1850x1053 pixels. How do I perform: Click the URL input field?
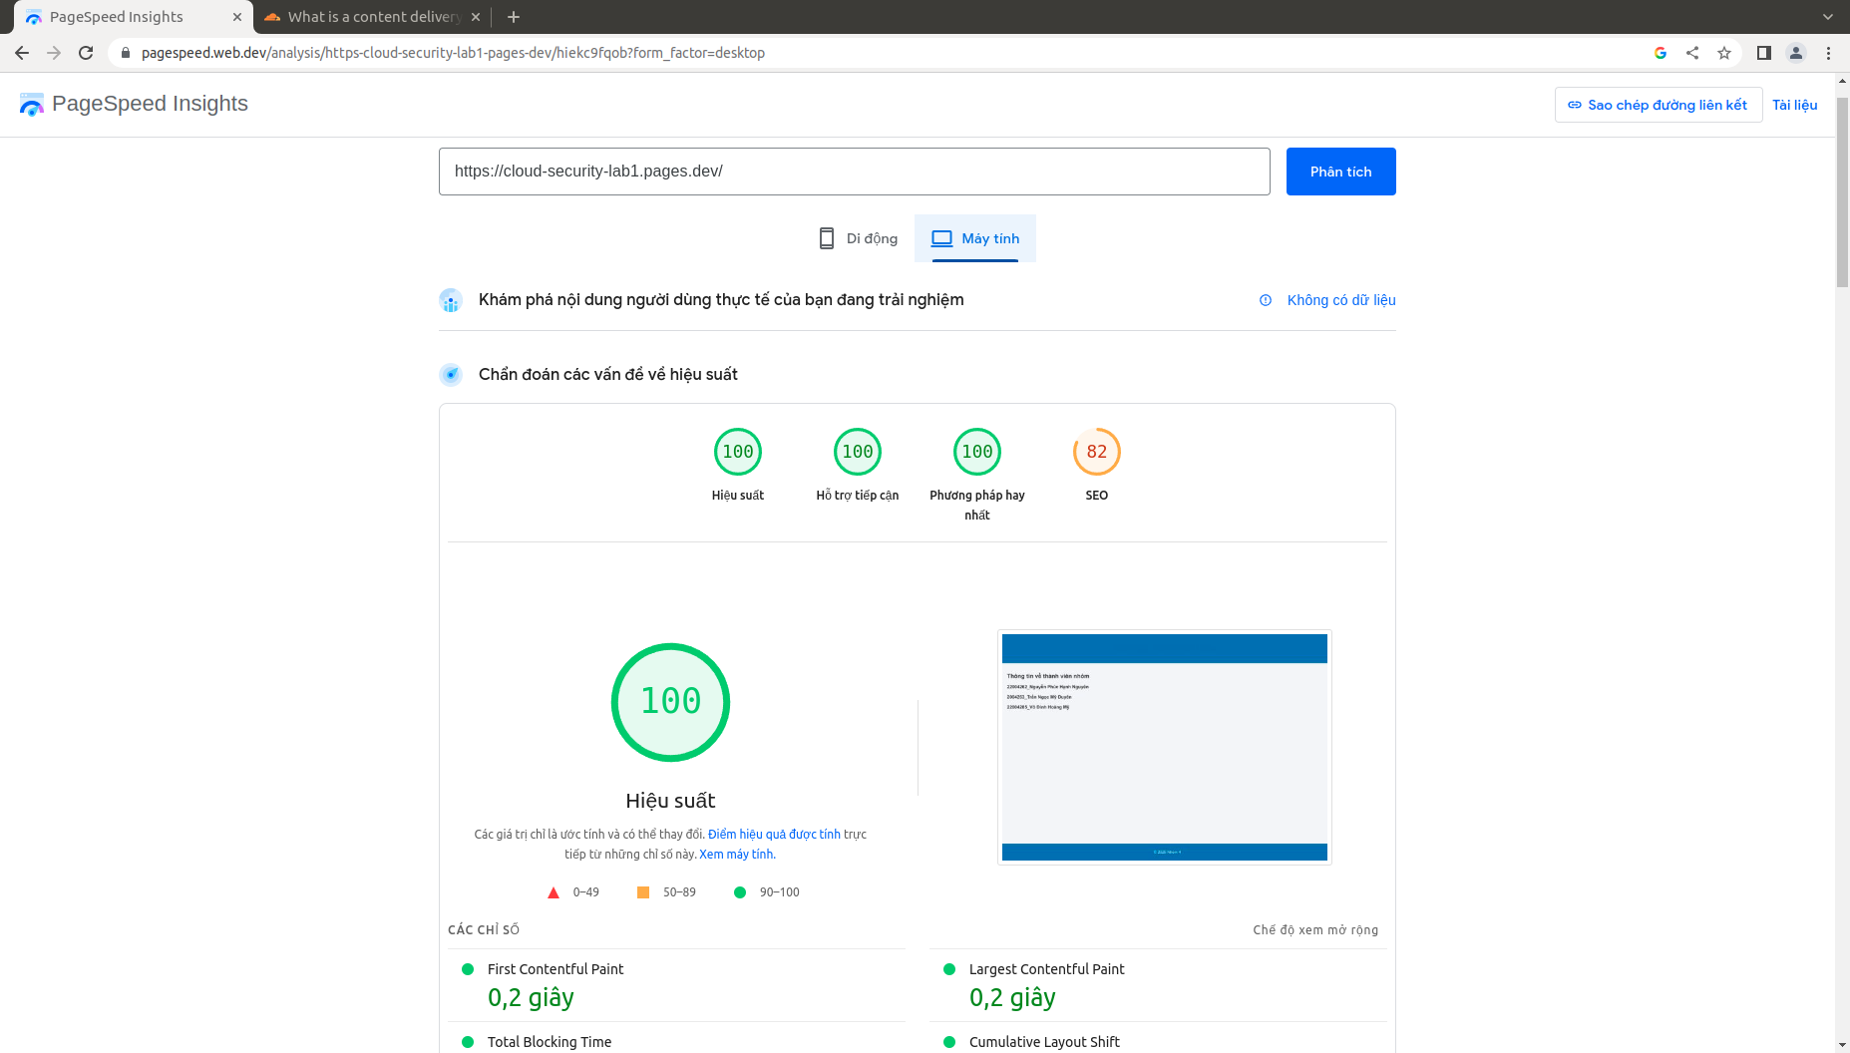point(854,172)
